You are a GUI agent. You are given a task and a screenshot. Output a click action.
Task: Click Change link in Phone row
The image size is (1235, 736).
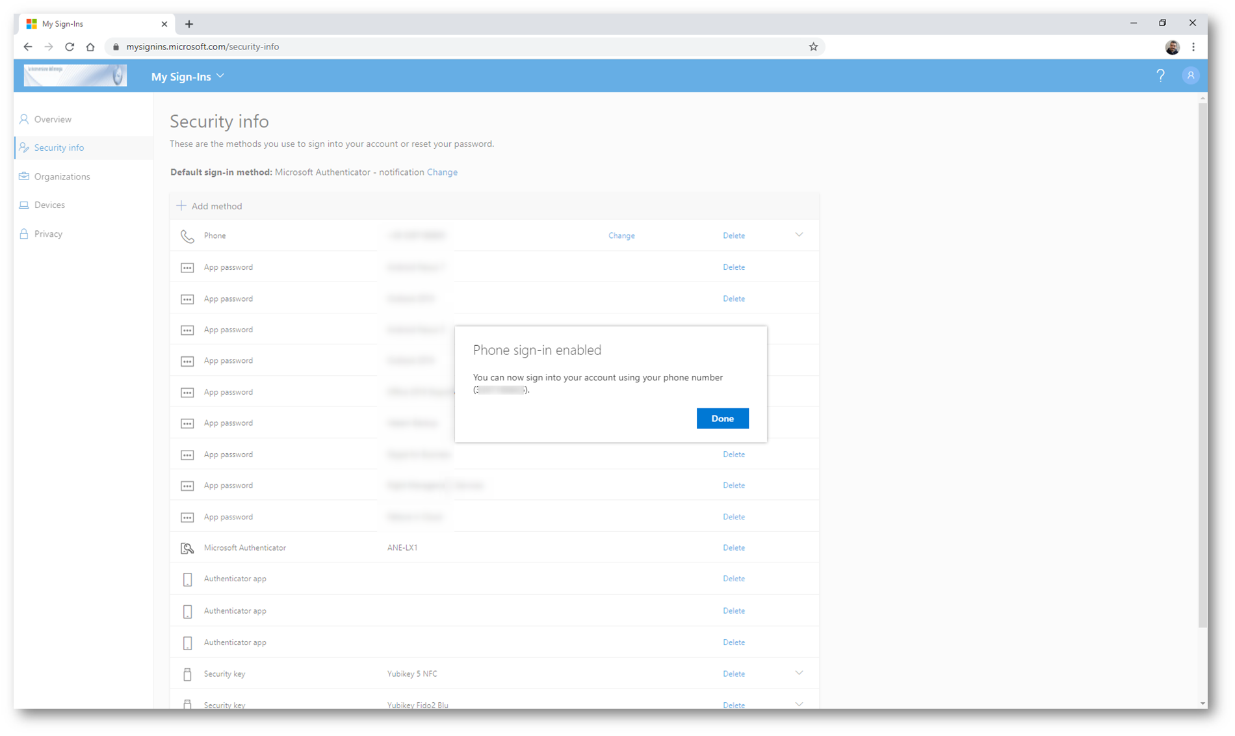coord(621,235)
